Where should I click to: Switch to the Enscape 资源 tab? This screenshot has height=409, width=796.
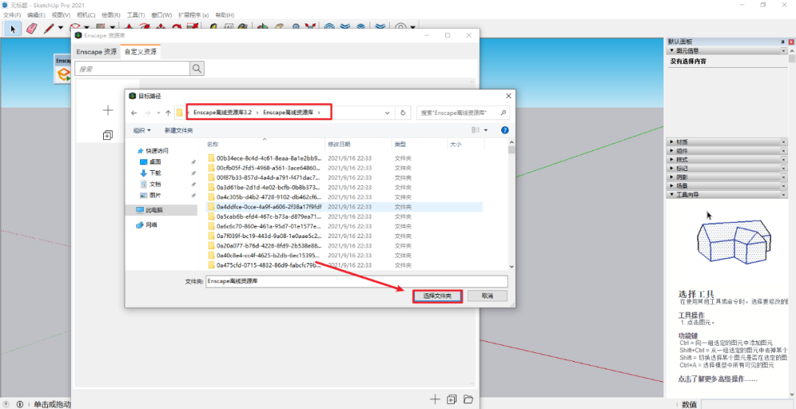click(97, 52)
